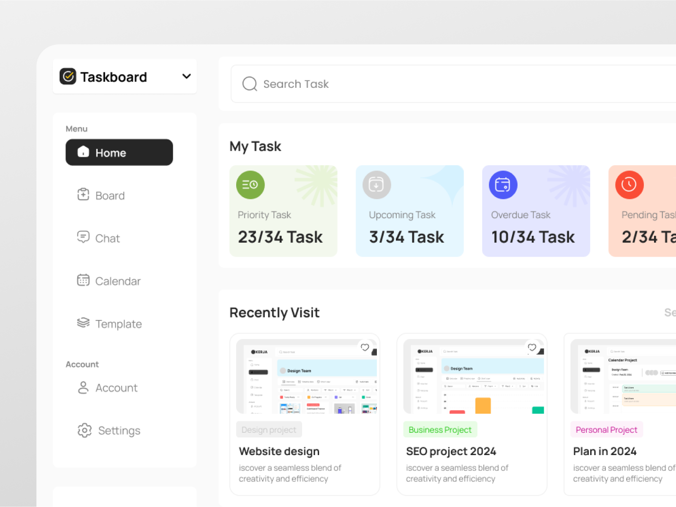Click the Pending Task clock icon
The height and width of the screenshot is (507, 676).
click(629, 184)
